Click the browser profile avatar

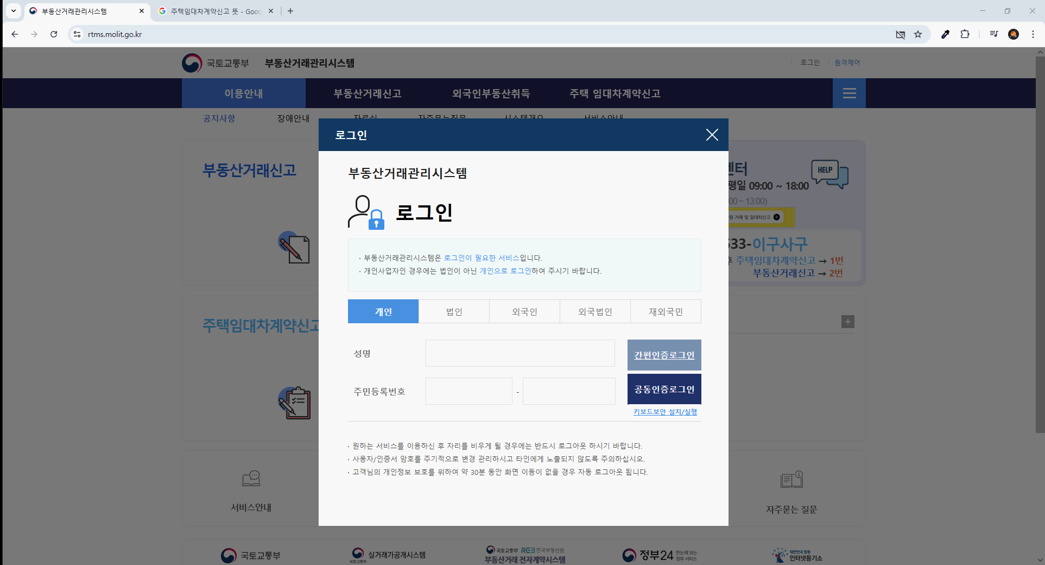pos(1014,34)
